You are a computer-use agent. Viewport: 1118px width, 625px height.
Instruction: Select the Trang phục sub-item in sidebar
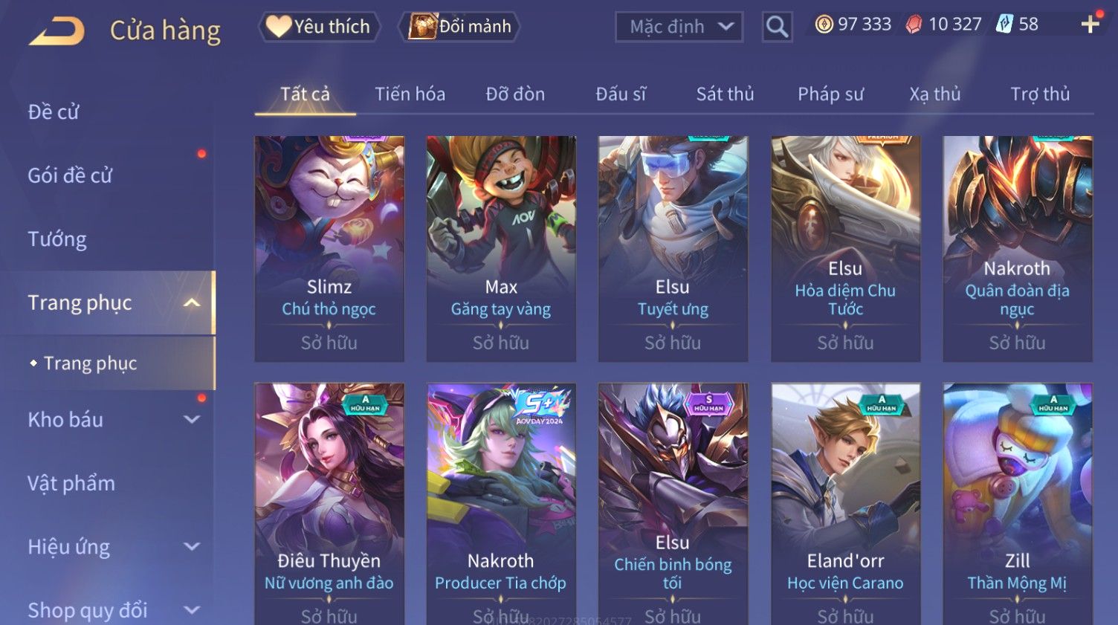[90, 363]
